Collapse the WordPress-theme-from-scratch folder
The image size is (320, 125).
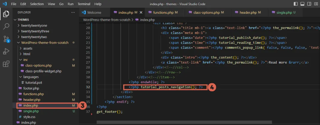pyautogui.click(x=45, y=43)
